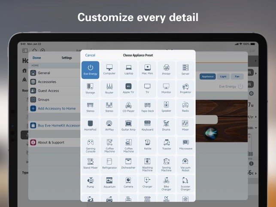Switch type to Light segment
Viewport: 276px width, 207px height.
[x=223, y=76]
